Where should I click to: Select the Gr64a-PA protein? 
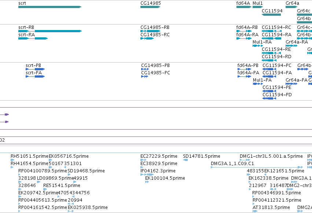(291, 84)
